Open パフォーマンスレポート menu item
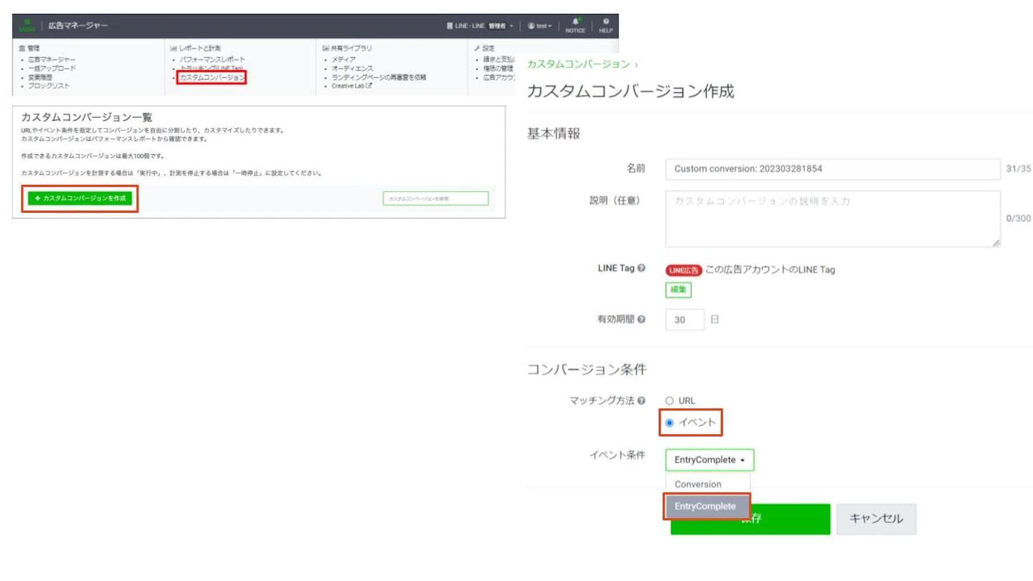This screenshot has height=581, width=1033. [x=212, y=60]
